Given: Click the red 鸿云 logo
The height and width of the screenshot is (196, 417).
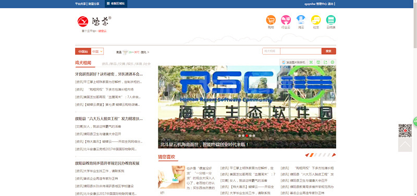Looking at the screenshot, I should (83, 21).
